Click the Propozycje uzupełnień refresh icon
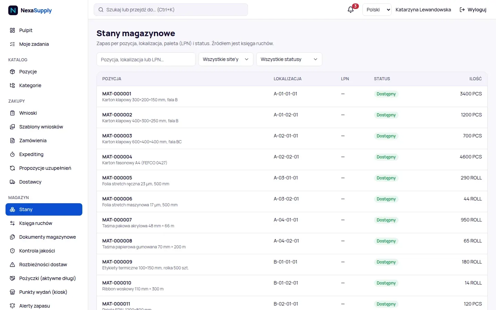This screenshot has width=496, height=310. (x=12, y=168)
